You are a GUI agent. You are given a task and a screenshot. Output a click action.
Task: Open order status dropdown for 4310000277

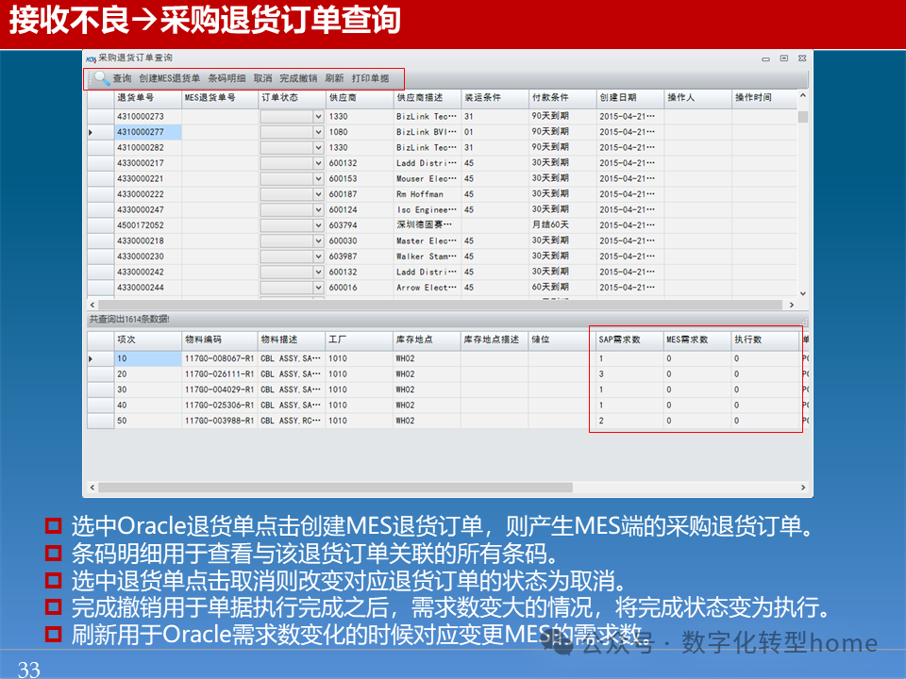318,132
